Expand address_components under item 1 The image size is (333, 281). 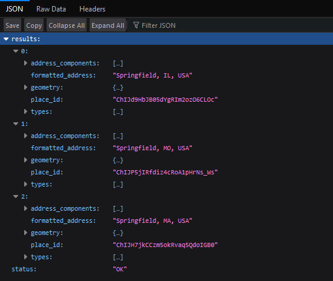click(x=25, y=136)
